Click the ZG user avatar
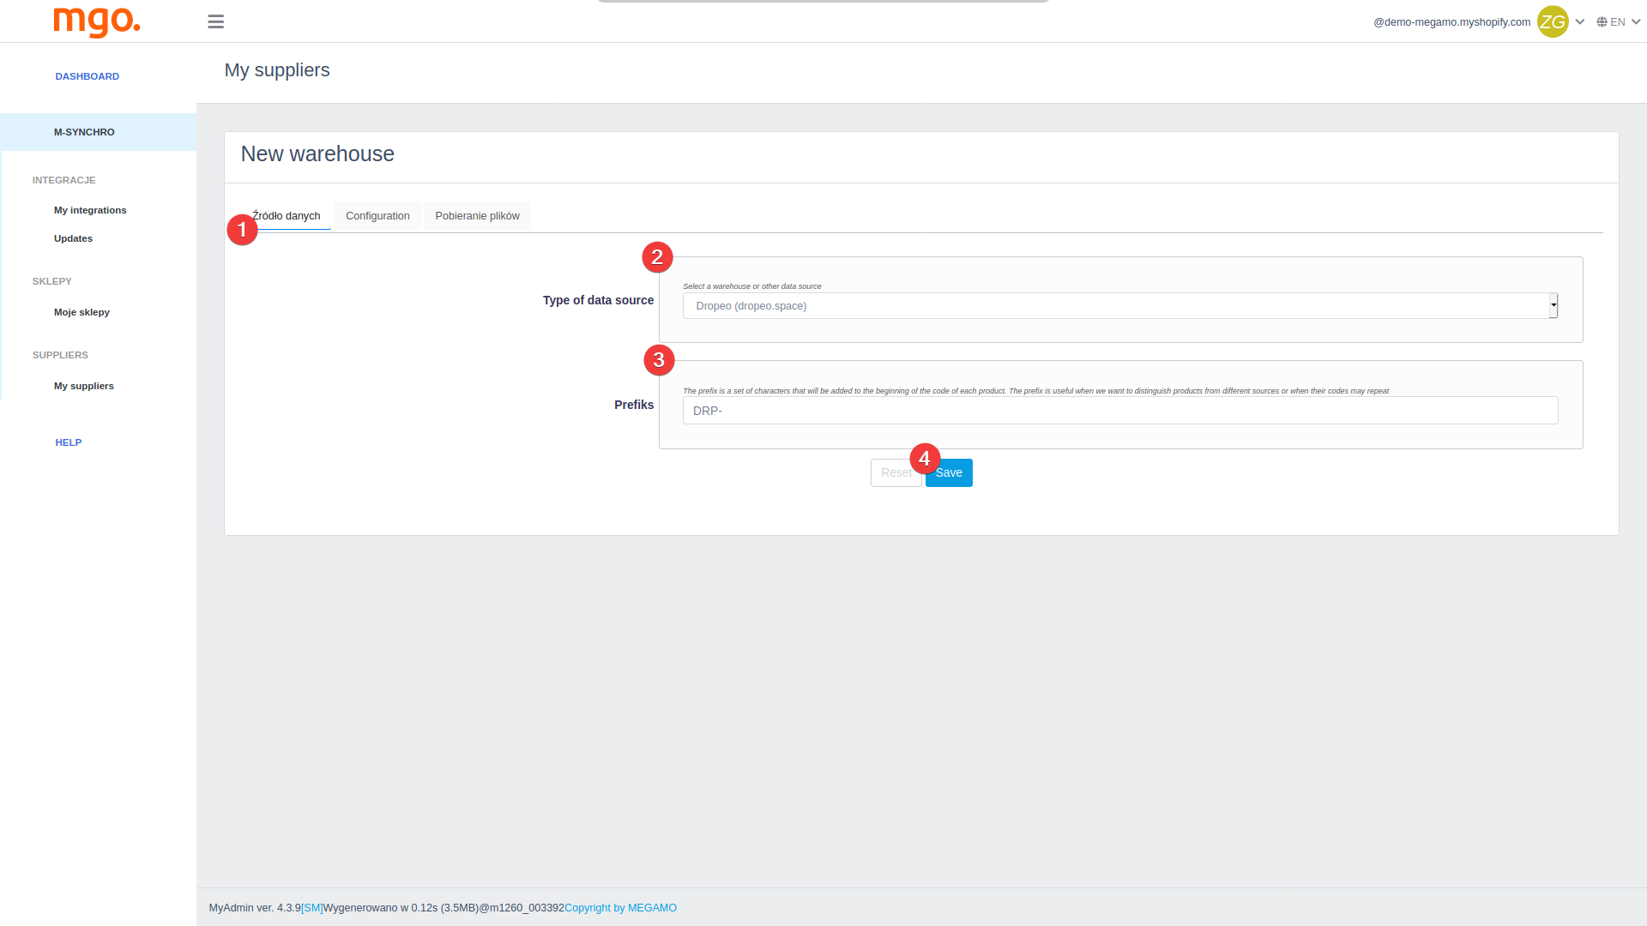This screenshot has height=926, width=1647. tap(1553, 21)
